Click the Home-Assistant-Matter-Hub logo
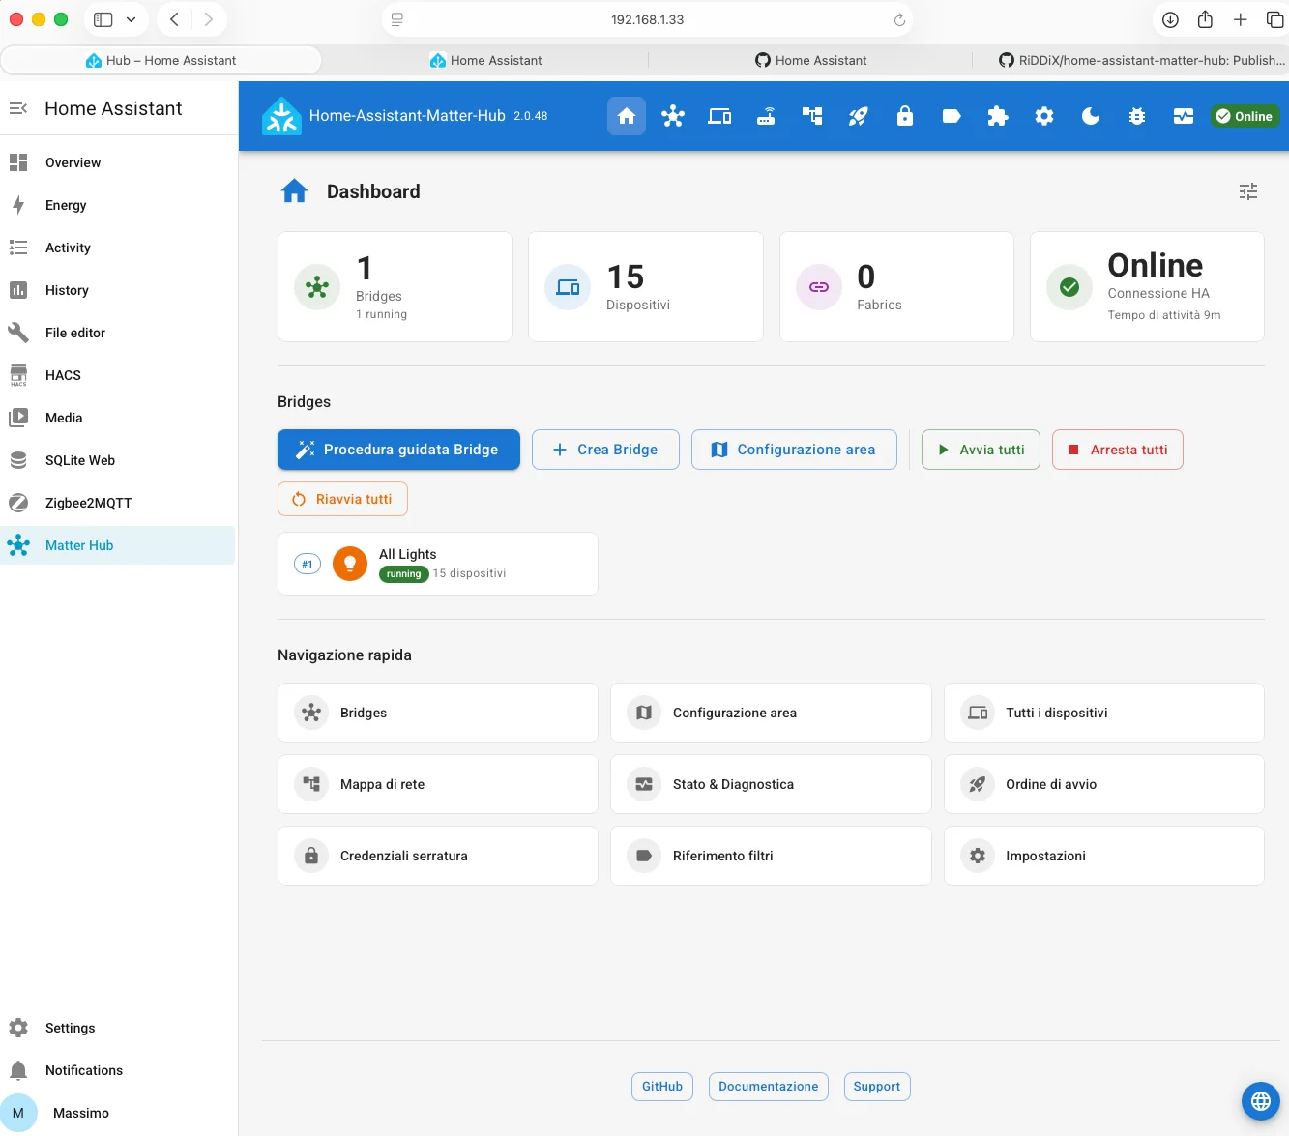The width and height of the screenshot is (1289, 1136). (281, 116)
